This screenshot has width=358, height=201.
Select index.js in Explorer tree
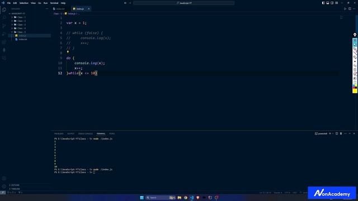click(22, 36)
